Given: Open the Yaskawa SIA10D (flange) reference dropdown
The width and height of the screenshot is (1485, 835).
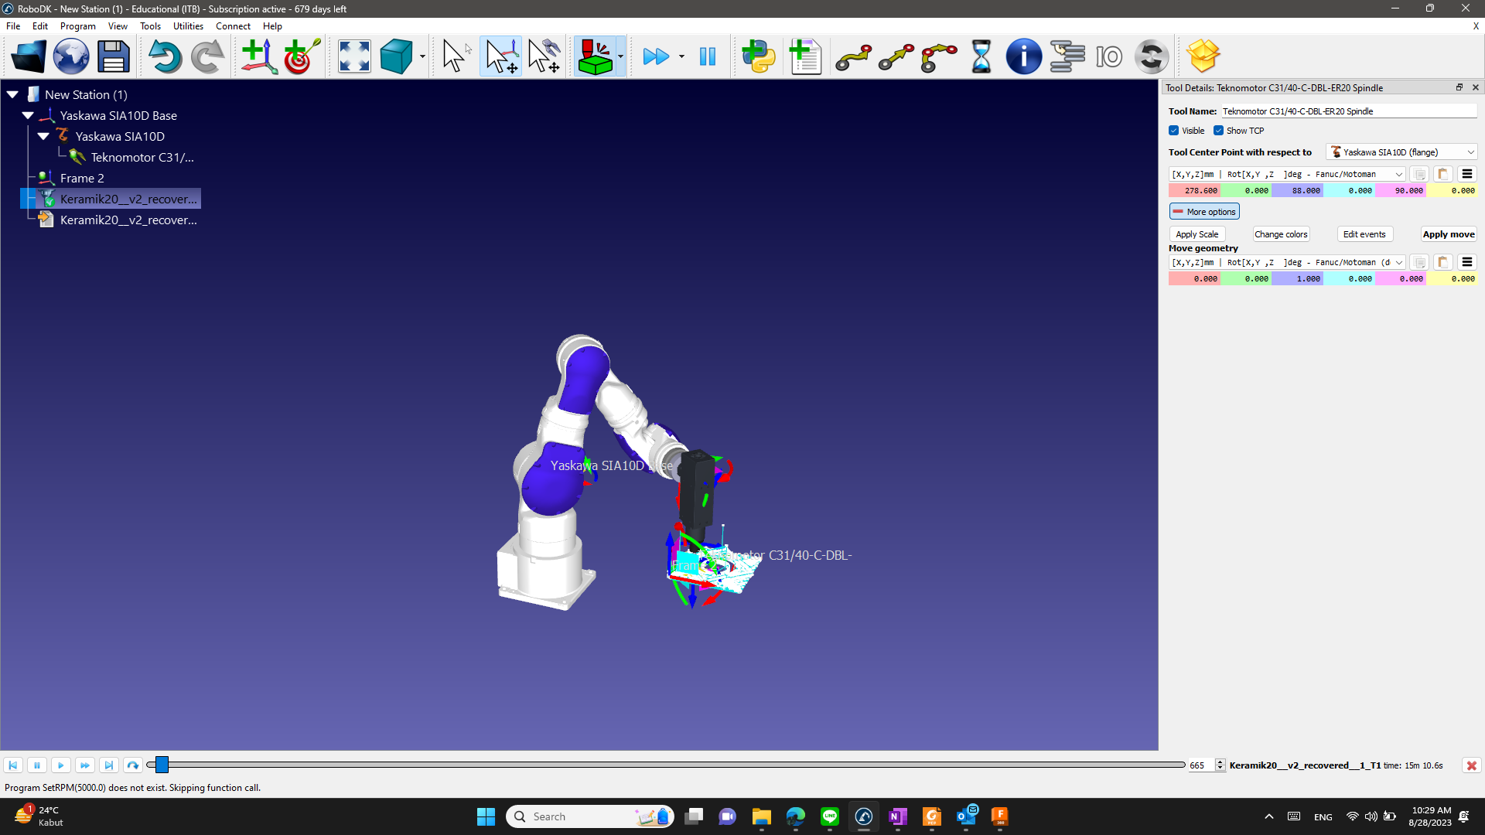Looking at the screenshot, I should (x=1401, y=152).
